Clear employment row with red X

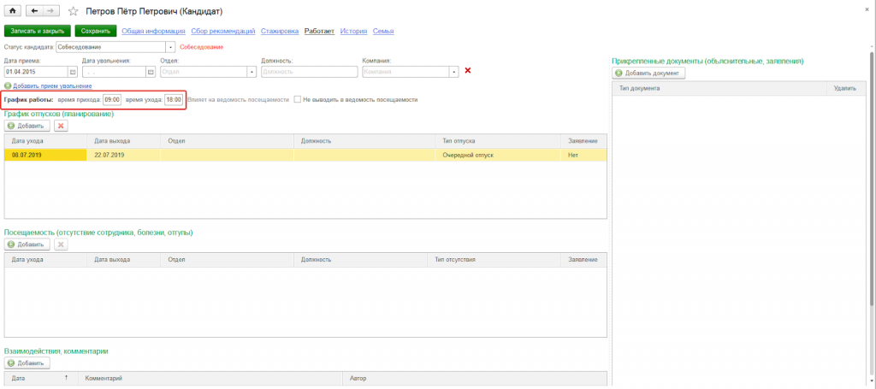tap(468, 71)
